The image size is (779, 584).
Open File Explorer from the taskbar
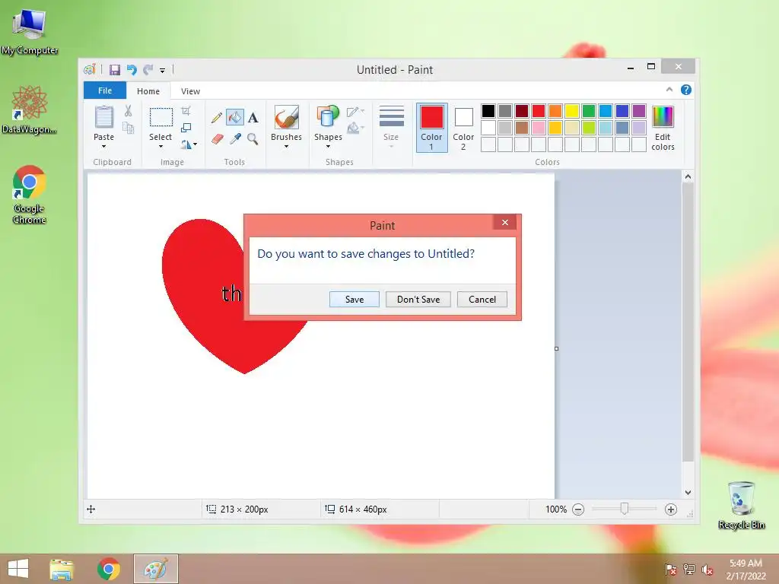62,569
